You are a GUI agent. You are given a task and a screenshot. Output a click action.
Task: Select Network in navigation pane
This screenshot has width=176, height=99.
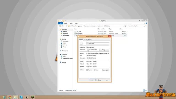[64, 62]
